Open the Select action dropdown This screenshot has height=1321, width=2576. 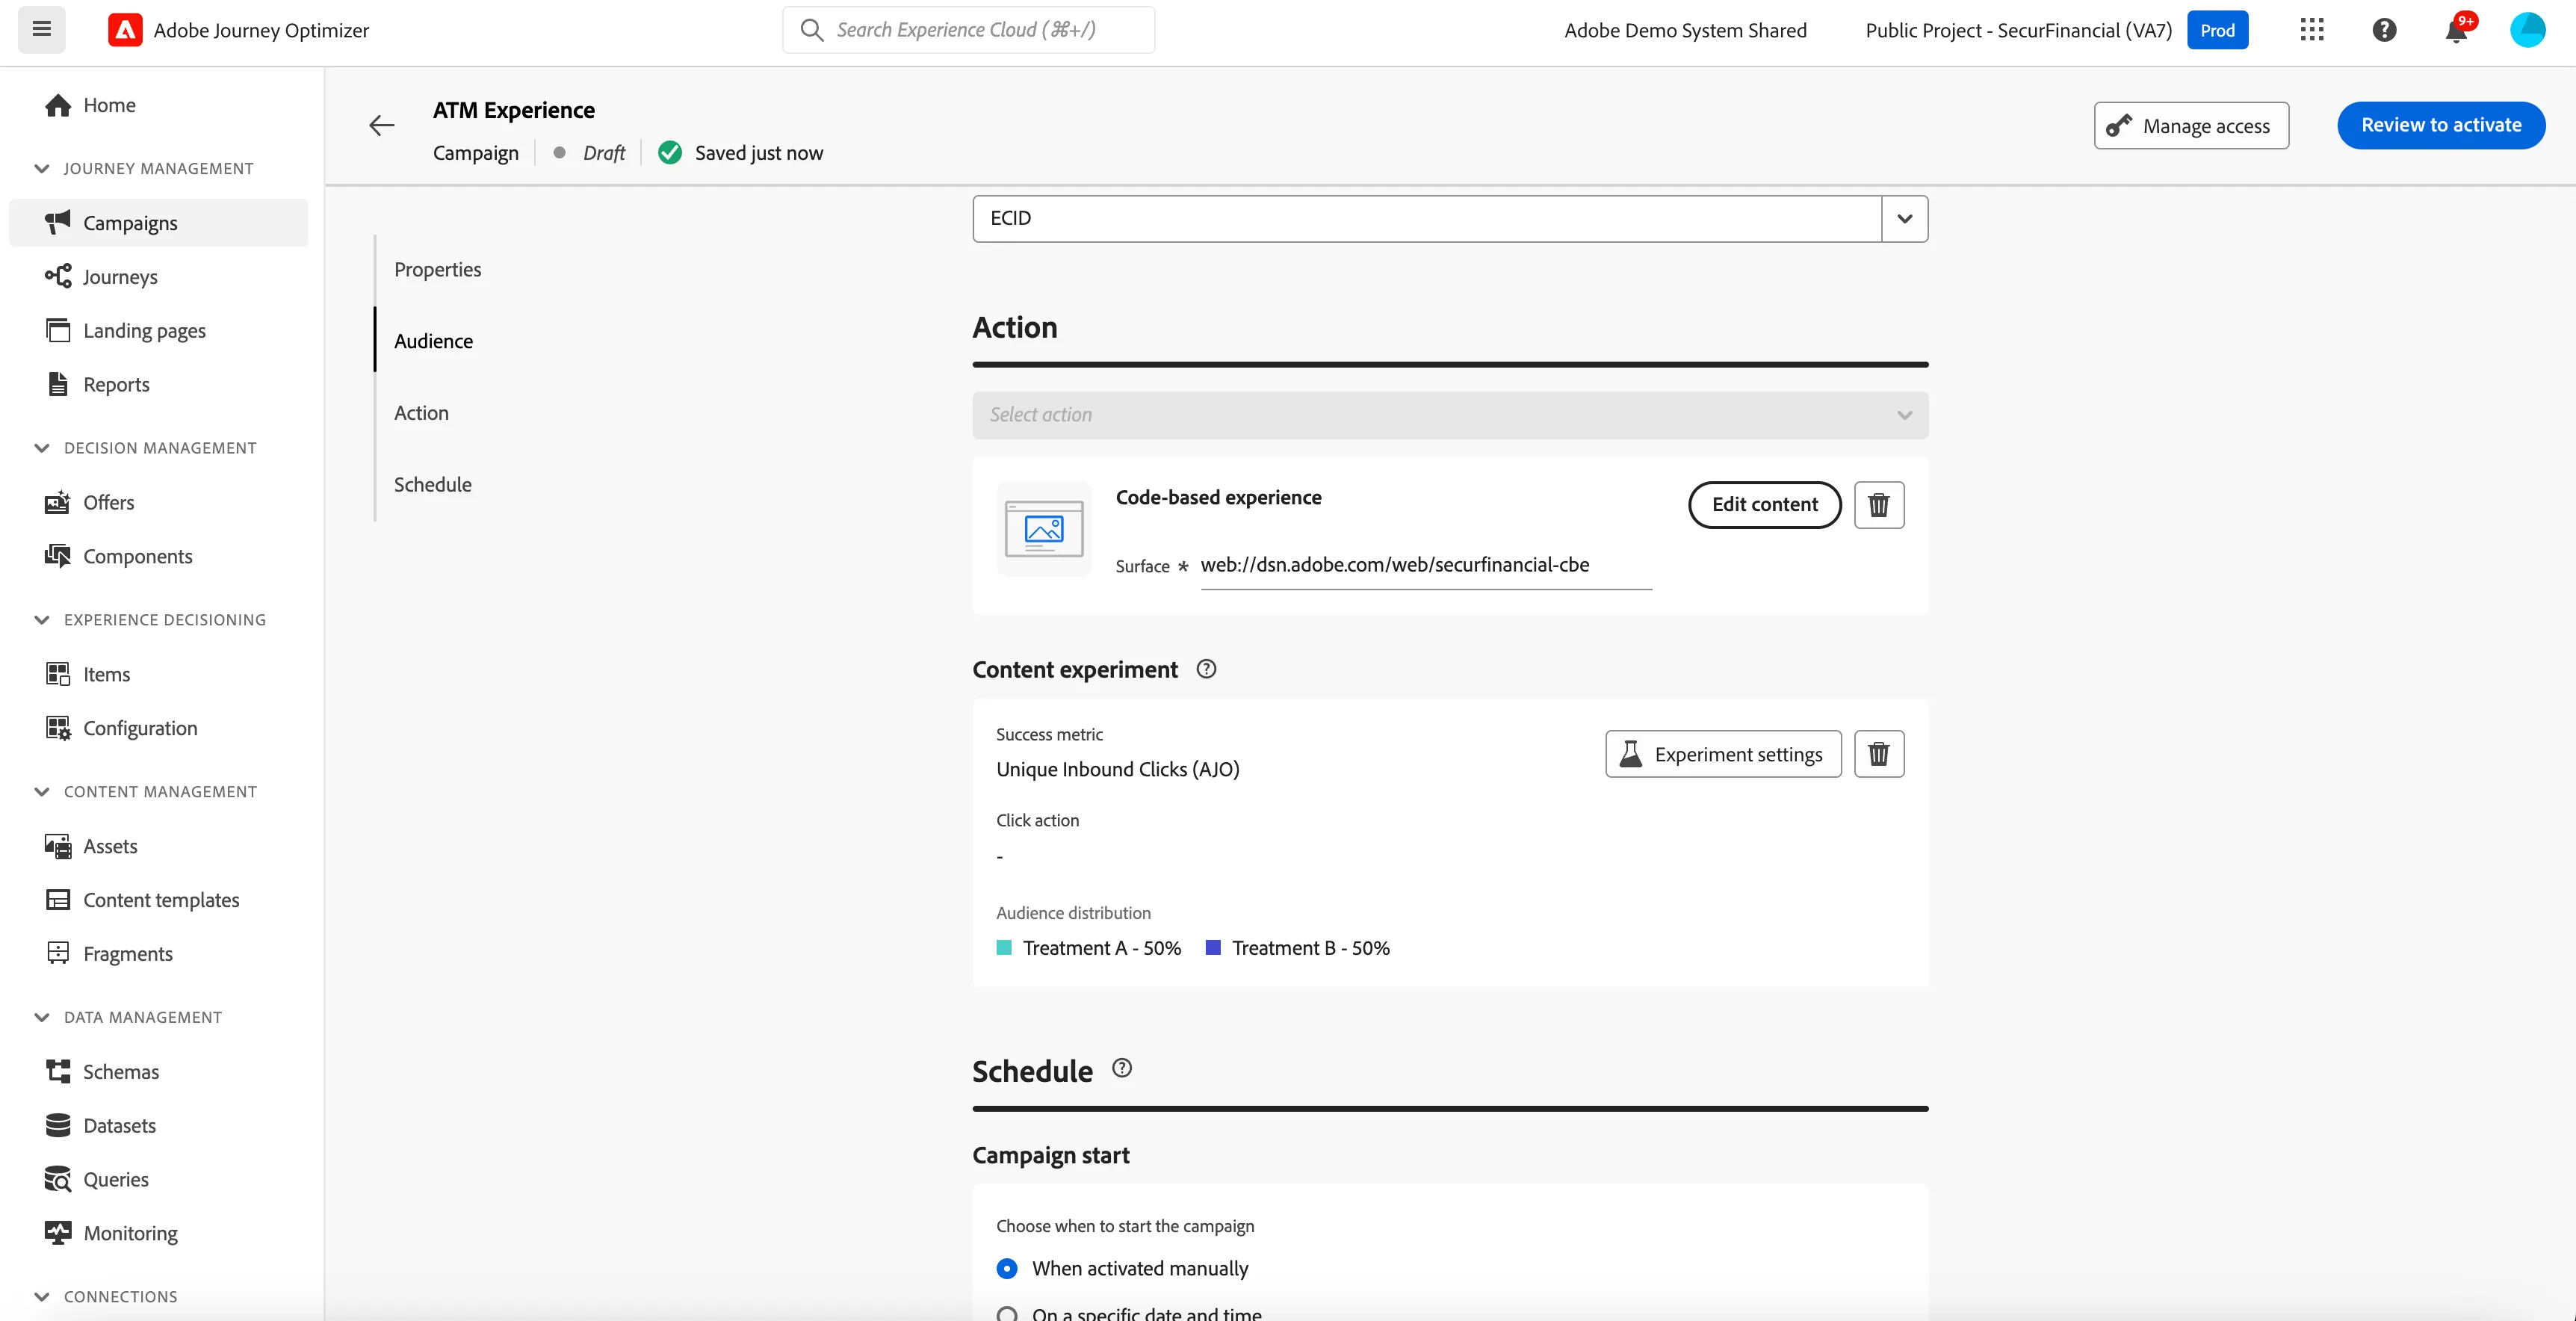[1450, 415]
